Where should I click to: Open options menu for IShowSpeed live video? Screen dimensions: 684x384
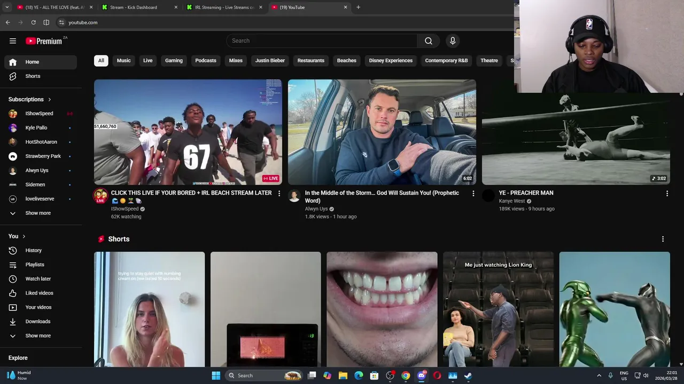coord(279,193)
